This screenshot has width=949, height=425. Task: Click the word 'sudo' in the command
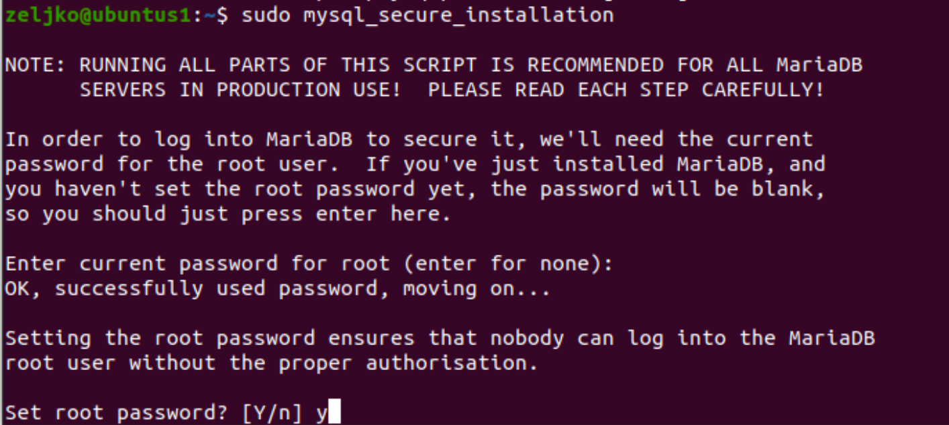pyautogui.click(x=266, y=14)
